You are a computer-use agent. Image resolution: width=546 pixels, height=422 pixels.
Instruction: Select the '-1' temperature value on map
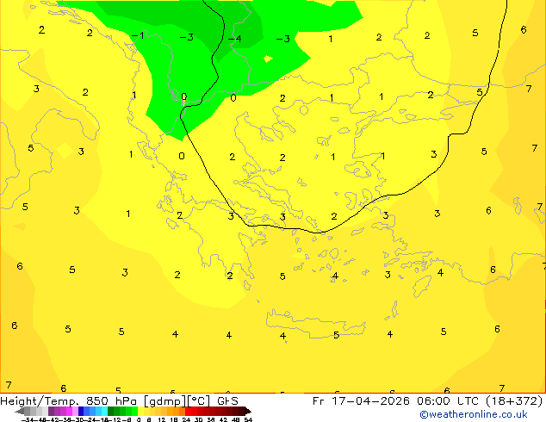tap(139, 35)
